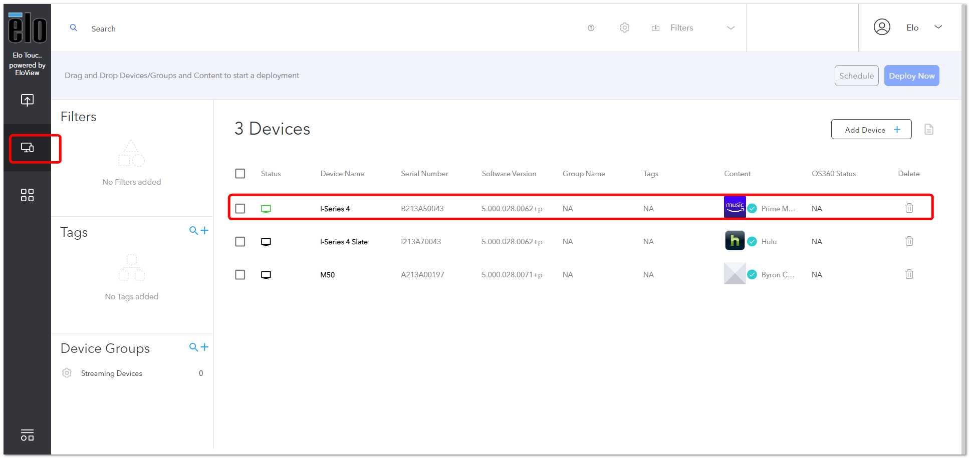Select the M50 device checkbox
The width and height of the screenshot is (969, 458).
(240, 274)
